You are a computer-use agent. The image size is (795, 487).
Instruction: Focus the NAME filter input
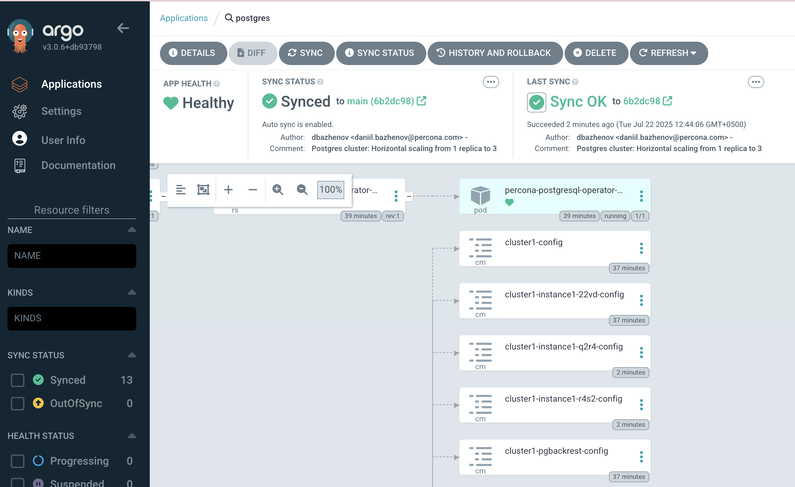72,256
